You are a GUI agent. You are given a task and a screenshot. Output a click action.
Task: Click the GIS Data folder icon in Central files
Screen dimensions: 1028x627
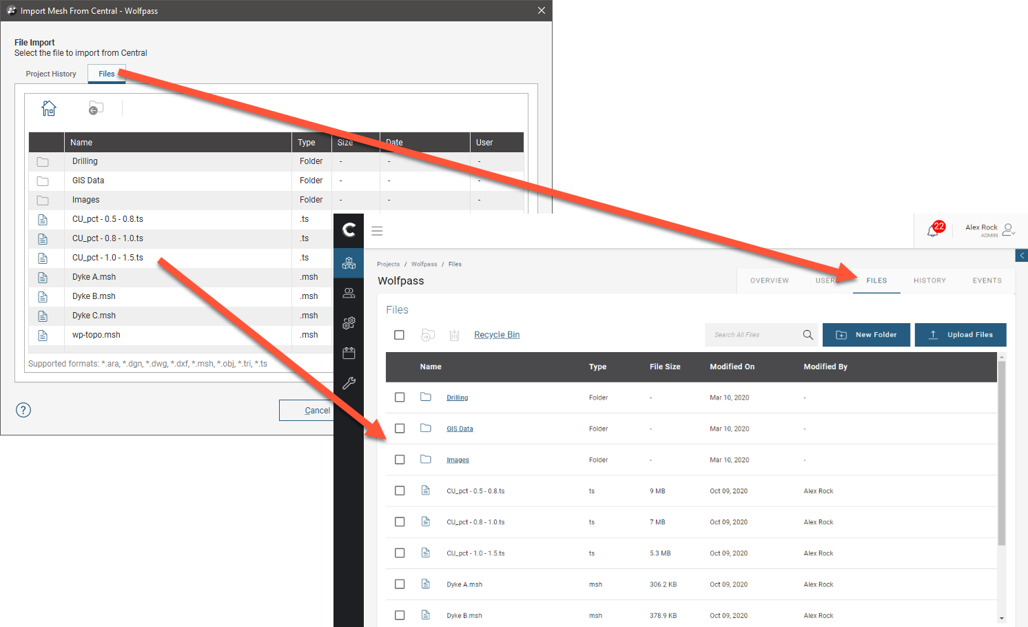click(x=426, y=428)
